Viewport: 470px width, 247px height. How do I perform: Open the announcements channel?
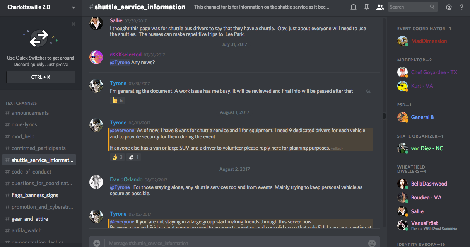[30, 113]
